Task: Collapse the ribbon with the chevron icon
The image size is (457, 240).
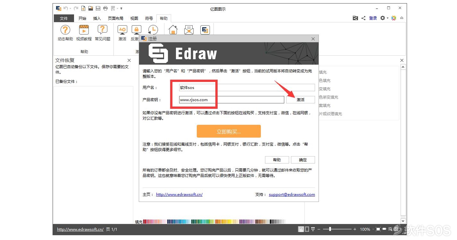Action: 402,18
